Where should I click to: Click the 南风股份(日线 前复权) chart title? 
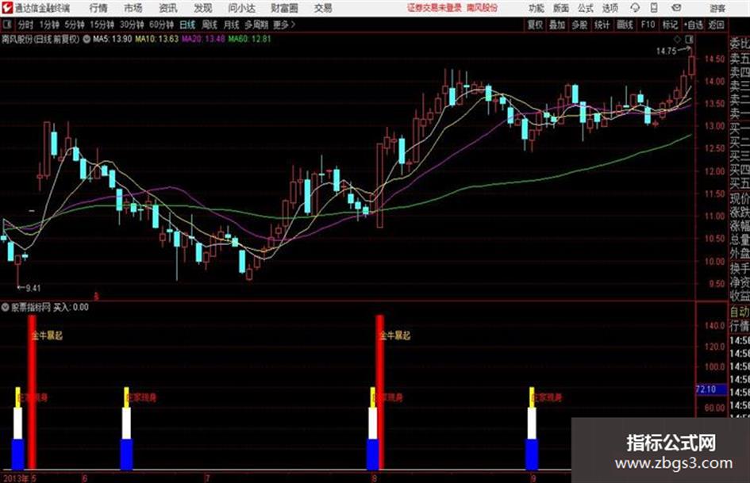tap(40, 39)
